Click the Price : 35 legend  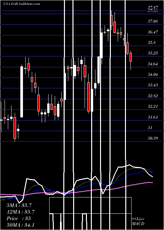19,218
